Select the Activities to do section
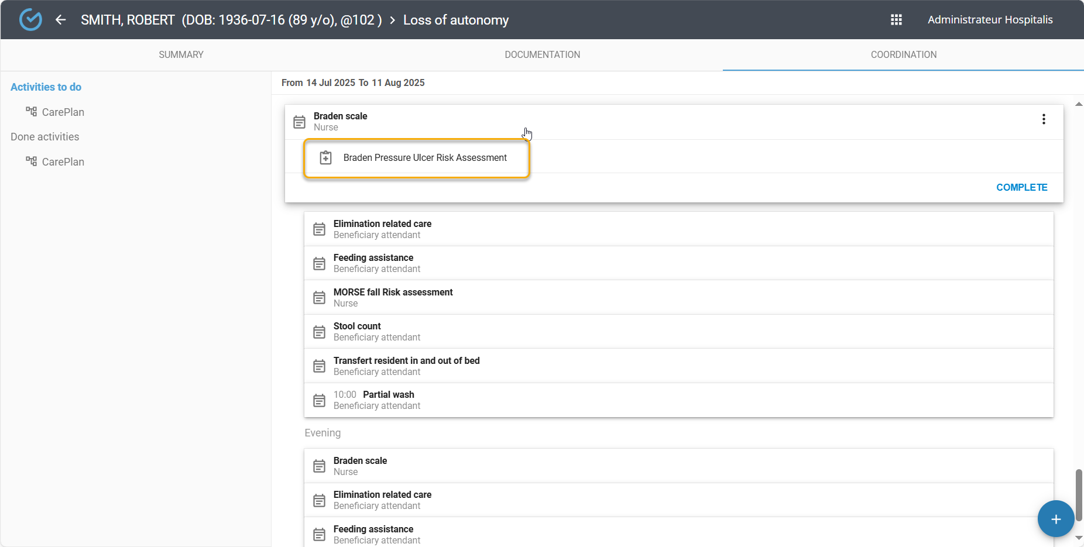1084x547 pixels. pos(46,87)
